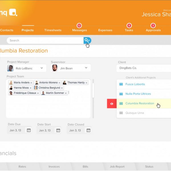Screen dimensions: 171x171
Task: Click the blue search magnifier button
Action: [87, 40]
